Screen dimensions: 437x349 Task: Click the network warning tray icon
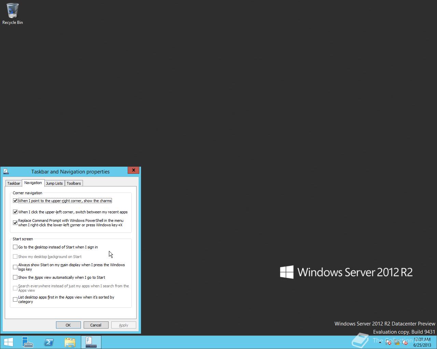(x=397, y=342)
